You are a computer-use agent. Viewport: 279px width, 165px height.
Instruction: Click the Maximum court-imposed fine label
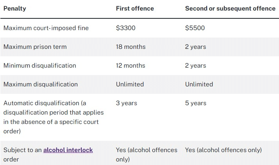[x=46, y=28]
